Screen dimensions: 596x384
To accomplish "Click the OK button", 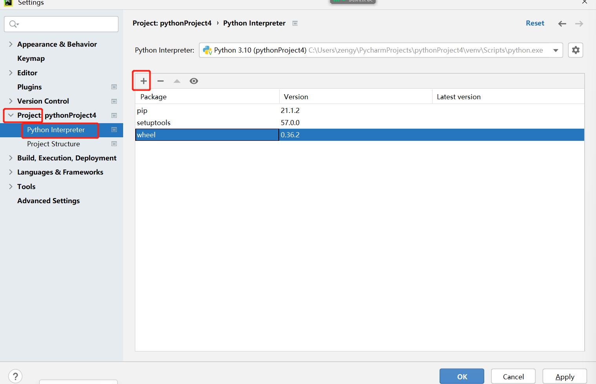I will tap(462, 377).
